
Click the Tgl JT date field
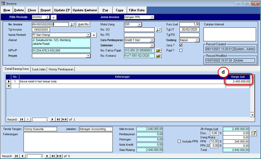pos(189,30)
